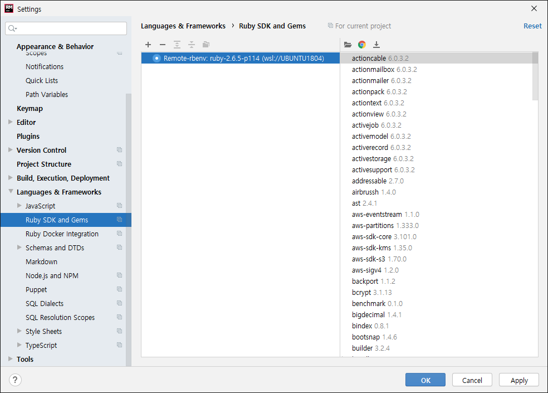Viewport: 548px width, 393px height.
Task: Click the collapse all toolbar icon
Action: pos(192,45)
